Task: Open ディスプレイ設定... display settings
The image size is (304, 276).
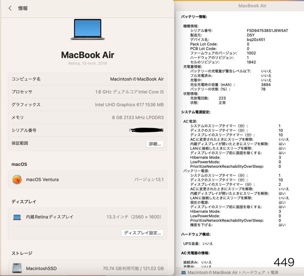Action: (142, 233)
